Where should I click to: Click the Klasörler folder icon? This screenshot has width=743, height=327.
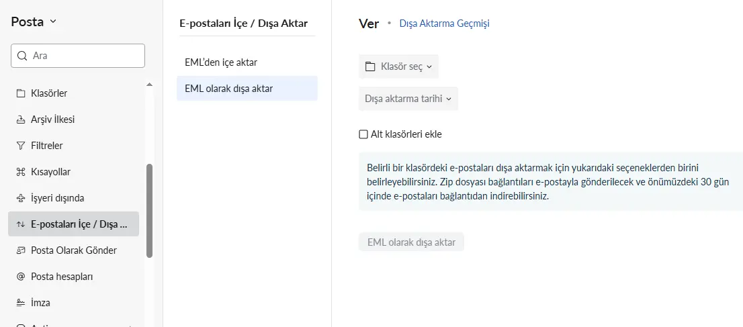[20, 93]
